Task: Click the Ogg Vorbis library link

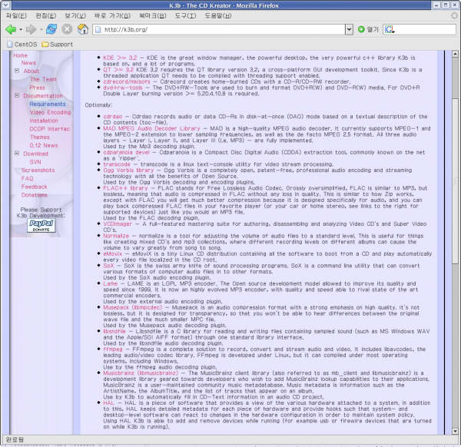Action: [128, 171]
